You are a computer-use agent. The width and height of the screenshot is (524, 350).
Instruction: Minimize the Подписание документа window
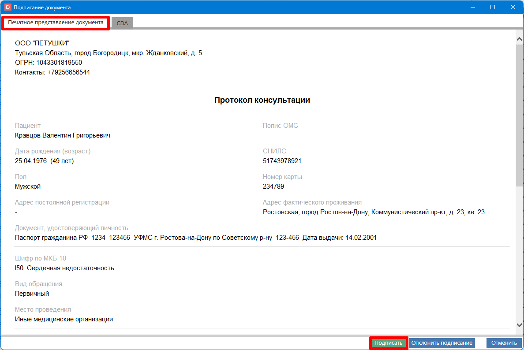tap(472, 7)
